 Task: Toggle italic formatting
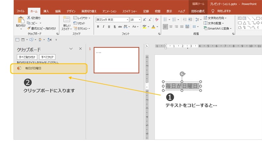[103, 26]
